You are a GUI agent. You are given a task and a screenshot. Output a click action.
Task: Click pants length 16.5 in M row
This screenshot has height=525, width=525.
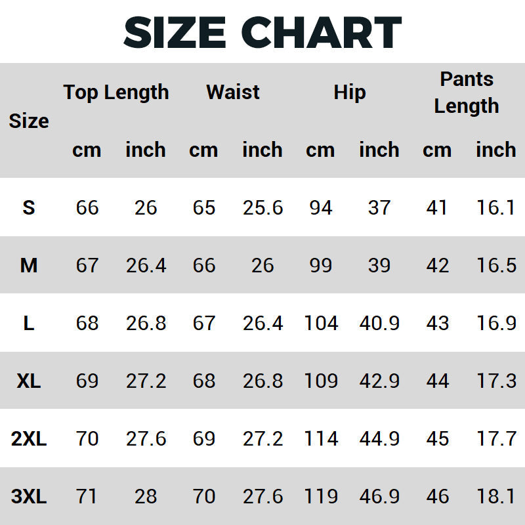click(495, 266)
